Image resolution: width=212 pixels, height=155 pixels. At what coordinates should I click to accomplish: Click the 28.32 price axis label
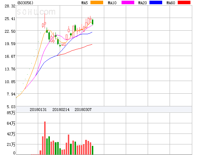10,6
